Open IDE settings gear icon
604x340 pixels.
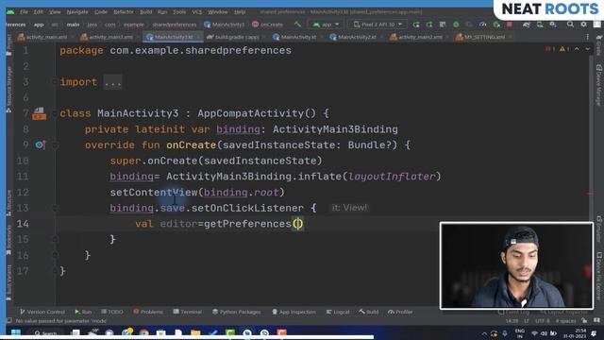click(x=583, y=25)
